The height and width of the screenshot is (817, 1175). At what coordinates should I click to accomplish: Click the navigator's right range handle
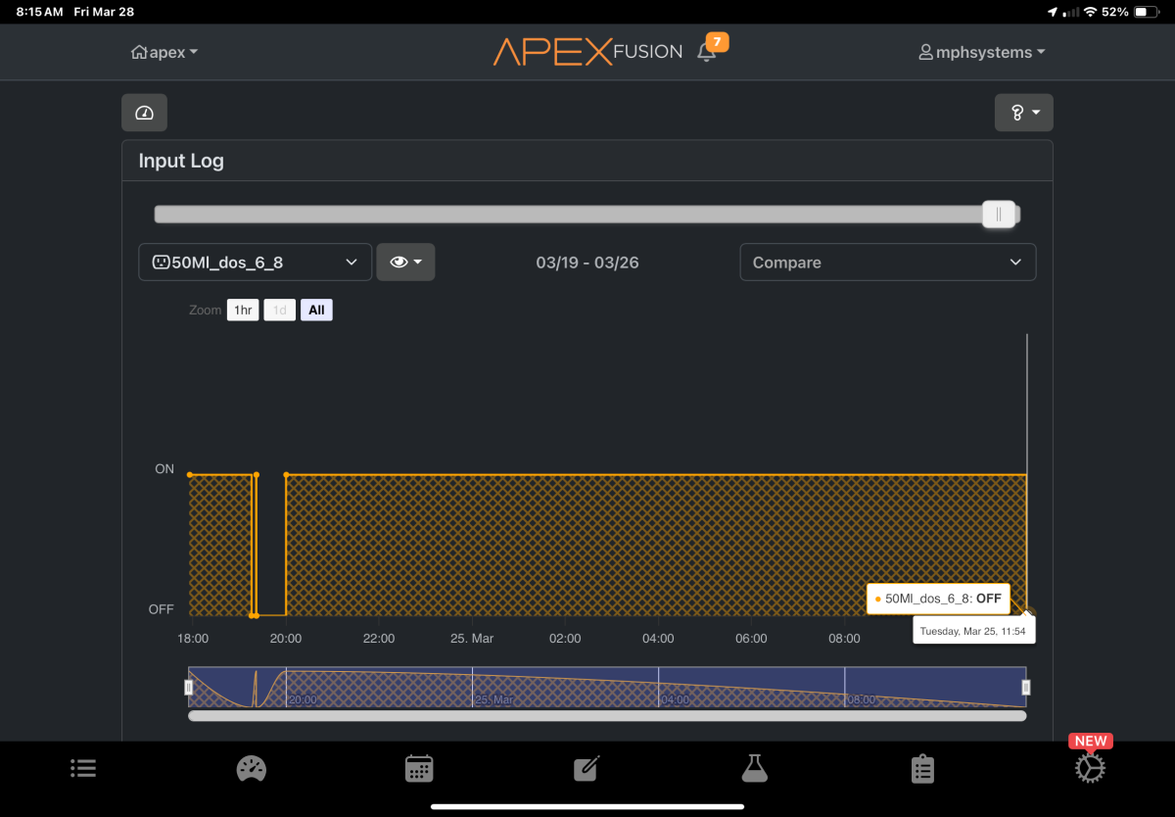tap(1026, 688)
